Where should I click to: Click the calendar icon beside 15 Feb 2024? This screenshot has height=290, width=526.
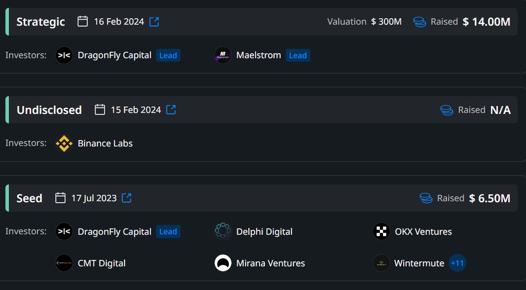(x=100, y=109)
